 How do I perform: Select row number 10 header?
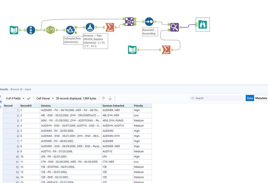(11, 157)
